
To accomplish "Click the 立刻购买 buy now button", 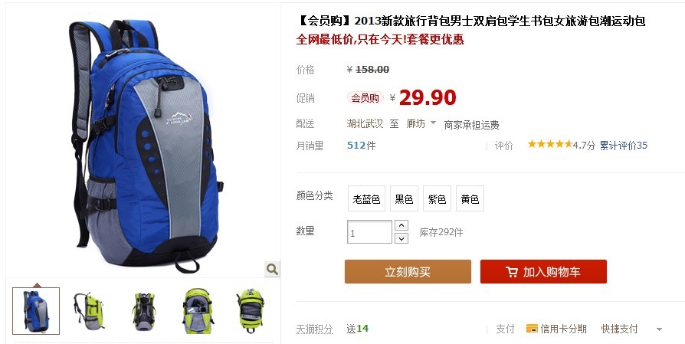I will [408, 271].
